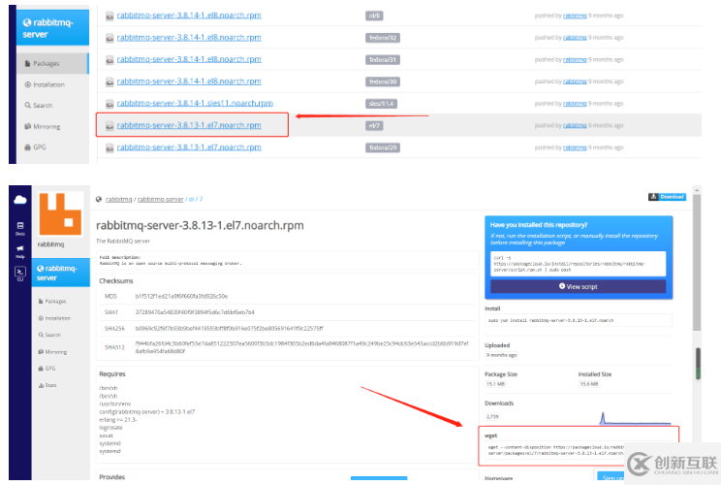Screen dimensions: 721x485
Task: Open the 3.8.13-1.el7 package link tagged fedora/29
Action: click(189, 147)
